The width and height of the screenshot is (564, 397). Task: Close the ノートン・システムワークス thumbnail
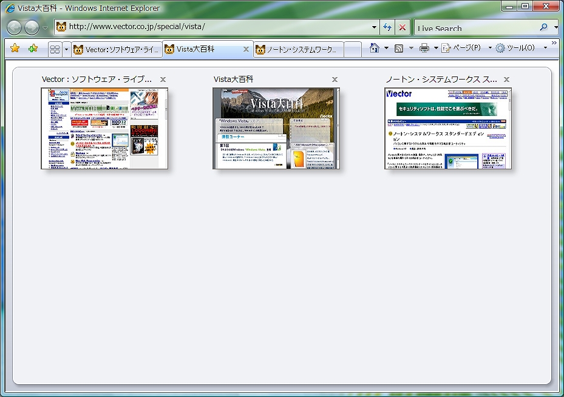506,80
